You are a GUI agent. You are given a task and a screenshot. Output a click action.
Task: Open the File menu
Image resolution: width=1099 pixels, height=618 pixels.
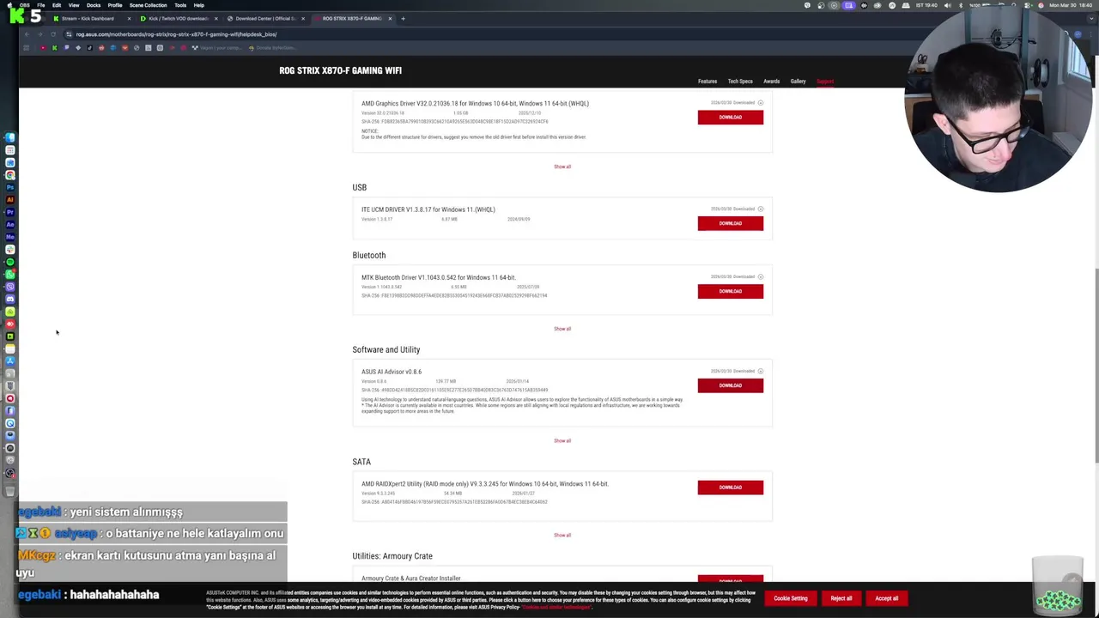(41, 5)
